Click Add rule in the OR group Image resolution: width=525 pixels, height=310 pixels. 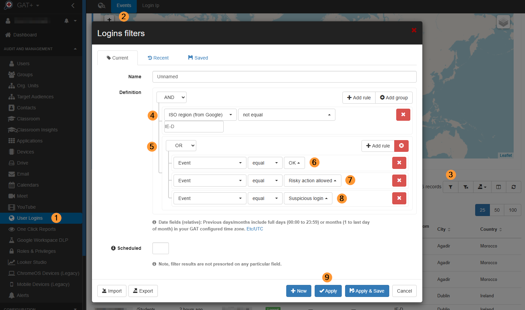(378, 146)
